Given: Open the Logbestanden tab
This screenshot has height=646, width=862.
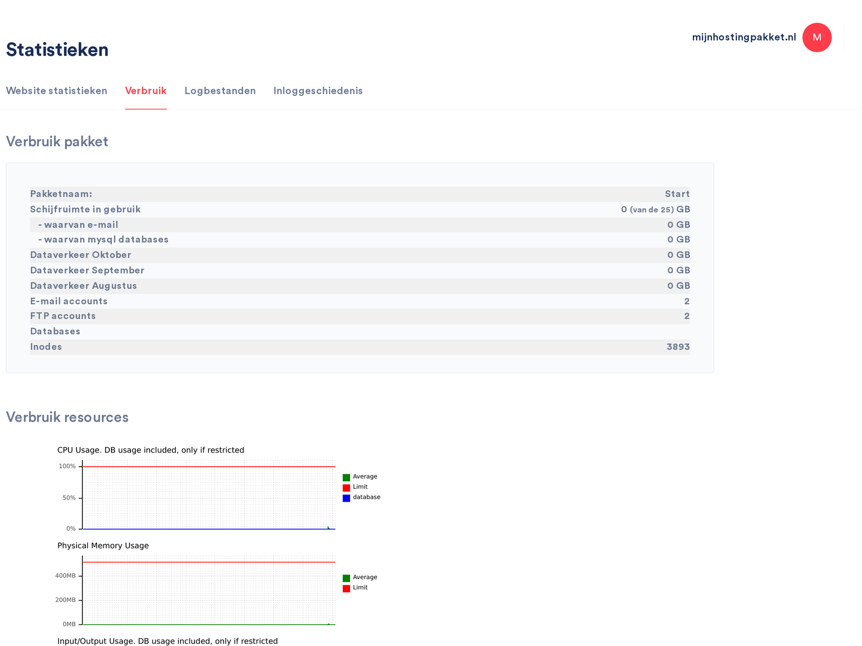Looking at the screenshot, I should (220, 90).
